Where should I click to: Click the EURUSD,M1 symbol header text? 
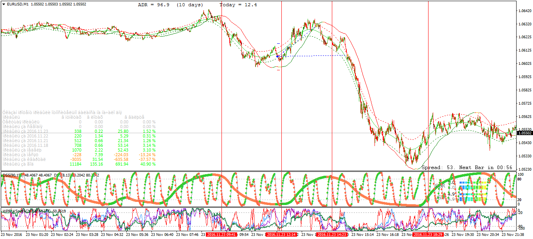click(18, 4)
